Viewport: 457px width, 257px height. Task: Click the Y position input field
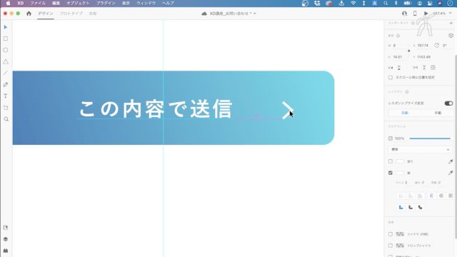pyautogui.click(x=424, y=57)
